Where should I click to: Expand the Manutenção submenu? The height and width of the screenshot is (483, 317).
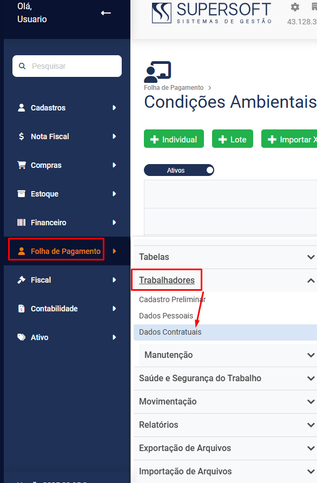(228, 355)
